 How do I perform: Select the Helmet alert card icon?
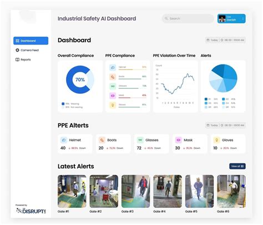coord(64,140)
